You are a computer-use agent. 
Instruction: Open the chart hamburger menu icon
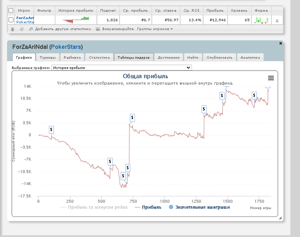(271, 78)
